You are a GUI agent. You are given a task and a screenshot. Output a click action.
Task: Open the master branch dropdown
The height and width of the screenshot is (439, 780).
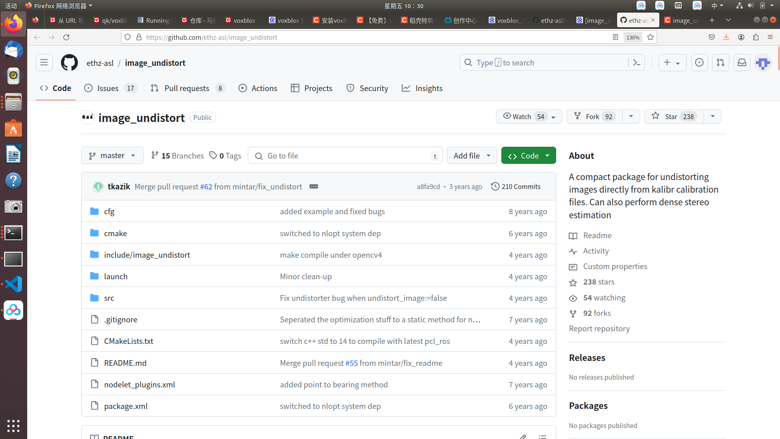coord(112,156)
